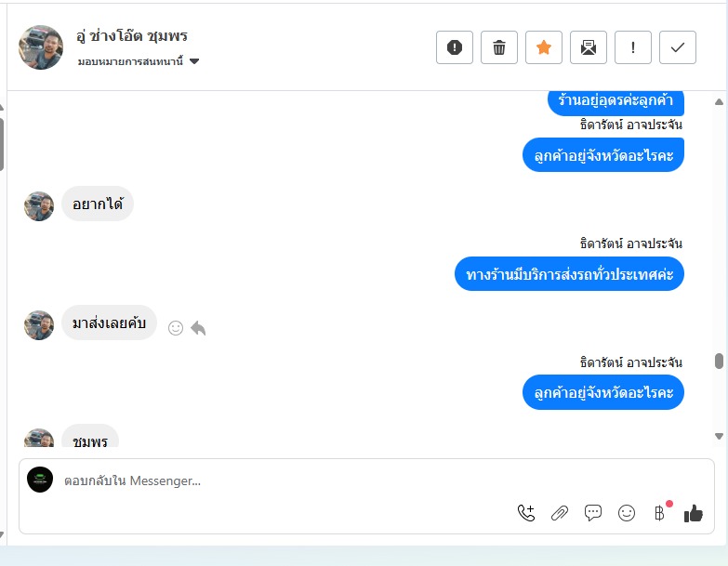Viewport: 728px width, 566px height.
Task: Click the Messenger reply text field
Action: [x=288, y=480]
